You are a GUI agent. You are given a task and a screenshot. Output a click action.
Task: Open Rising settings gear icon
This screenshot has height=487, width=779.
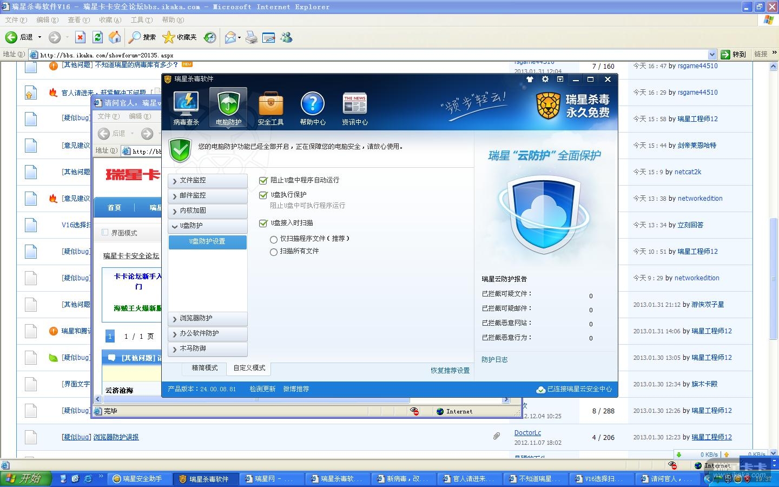[x=545, y=79]
